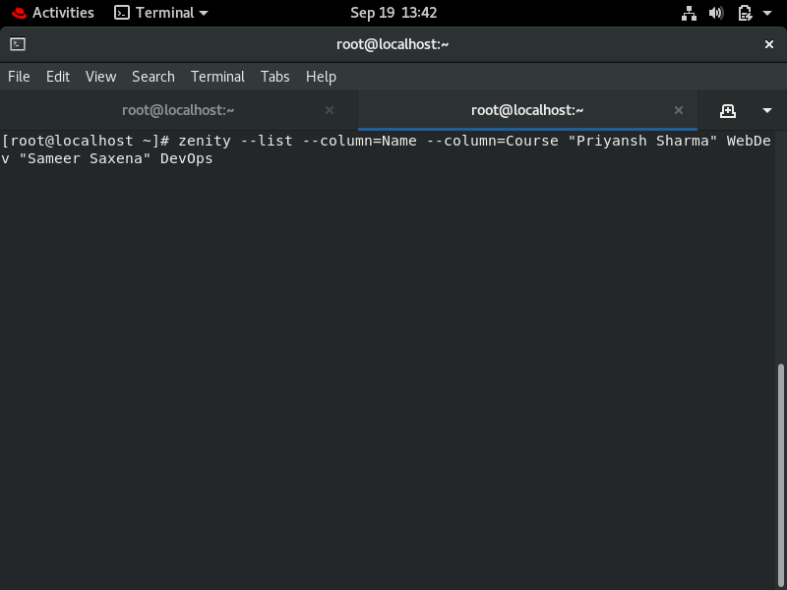Open the File menu
The image size is (787, 590).
19,77
